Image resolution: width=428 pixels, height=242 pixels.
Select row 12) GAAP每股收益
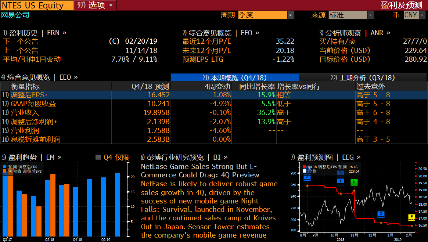214,104
